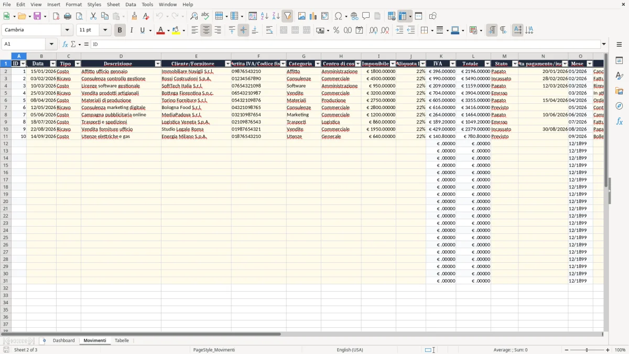Open the Format menu
Screen dimensions: 629x354
(73, 4)
